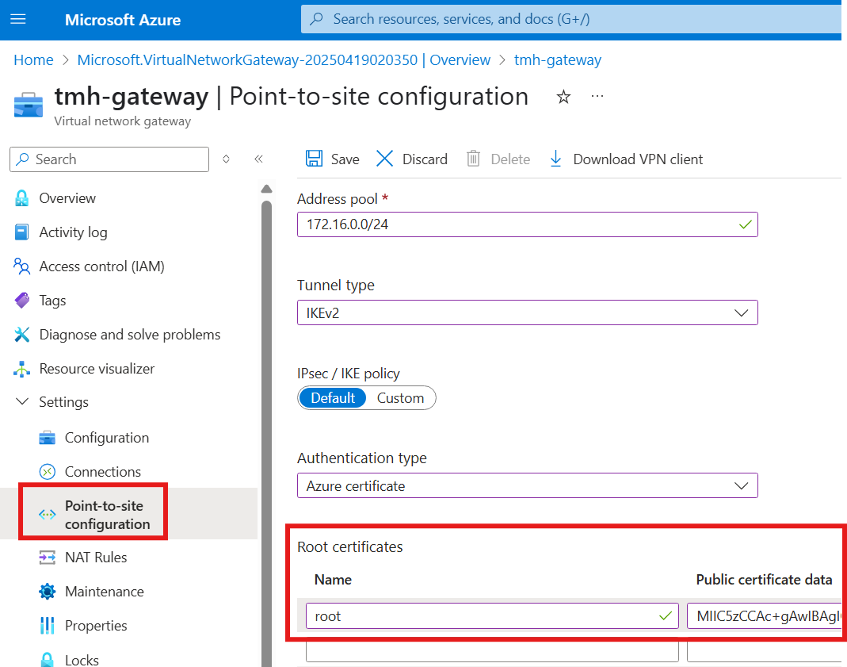The width and height of the screenshot is (847, 667).
Task: Open Locks under Settings
Action: pos(82,660)
